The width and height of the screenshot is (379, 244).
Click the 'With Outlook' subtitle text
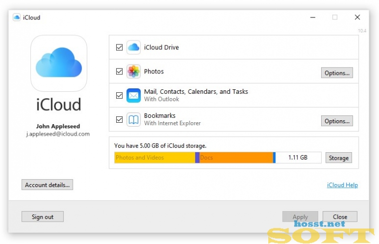point(162,99)
